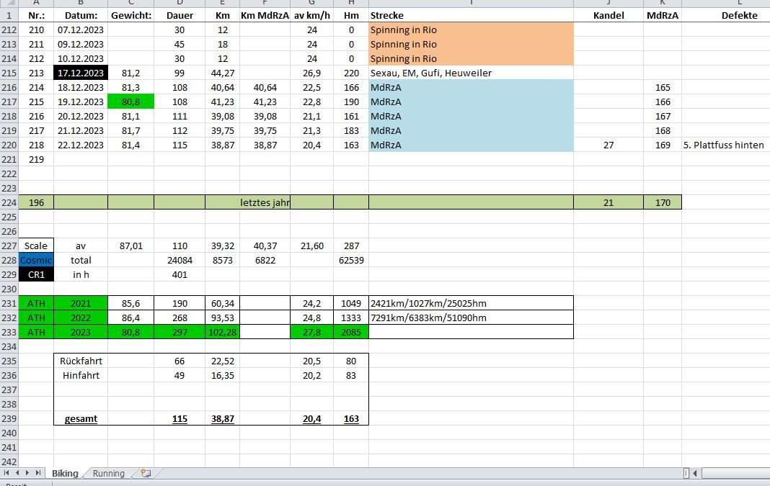
Task: Click the horizontal scrollbar left arrow
Action: pos(695,473)
